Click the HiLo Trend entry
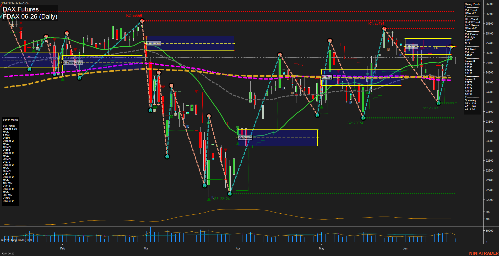 click(x=472, y=19)
